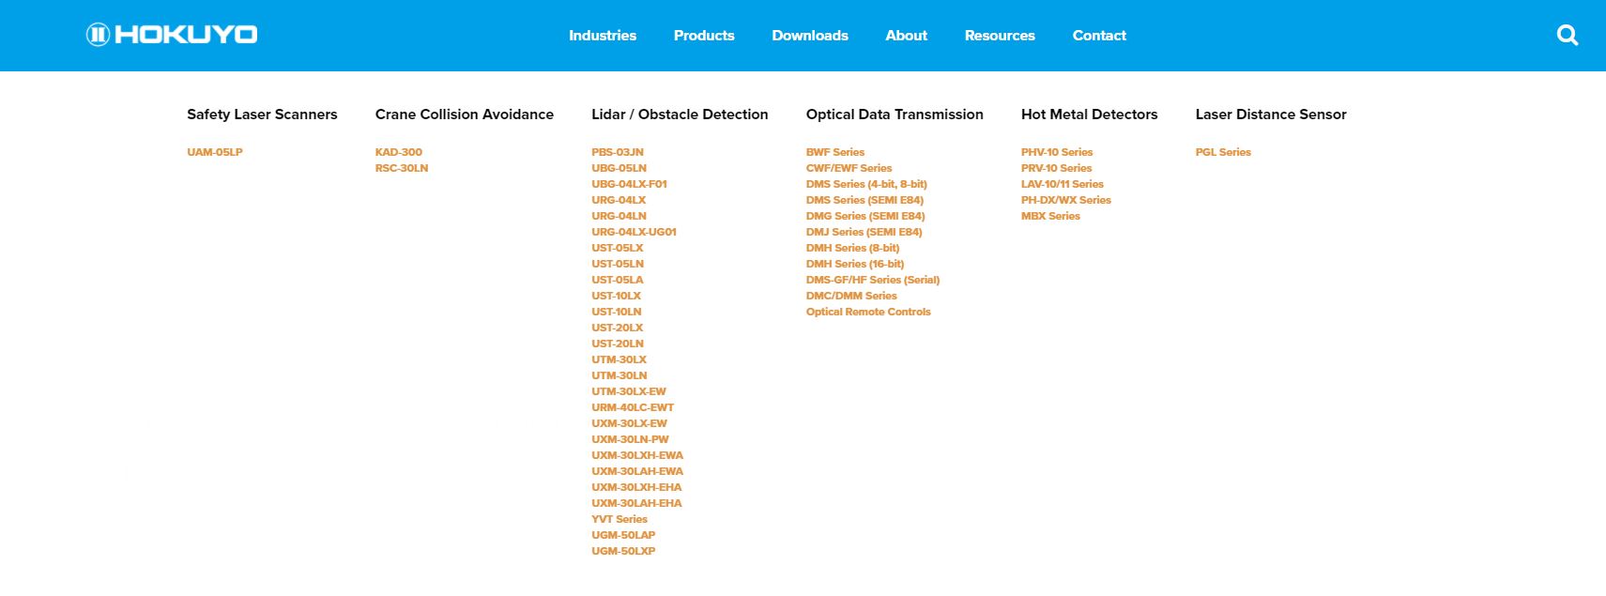Screen dimensions: 1606x596
Task: Go to the Contact page
Action: tap(1099, 36)
